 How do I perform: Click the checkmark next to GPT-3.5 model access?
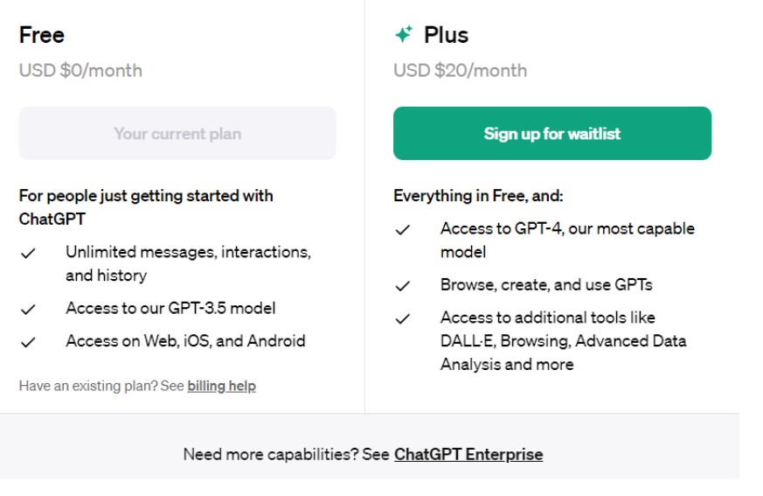28,309
